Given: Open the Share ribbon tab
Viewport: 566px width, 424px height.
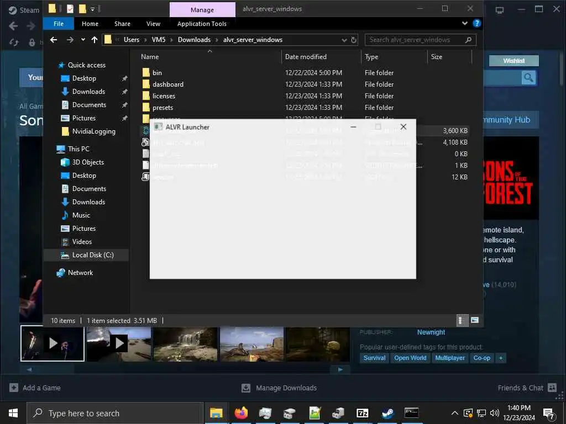Looking at the screenshot, I should 122,24.
